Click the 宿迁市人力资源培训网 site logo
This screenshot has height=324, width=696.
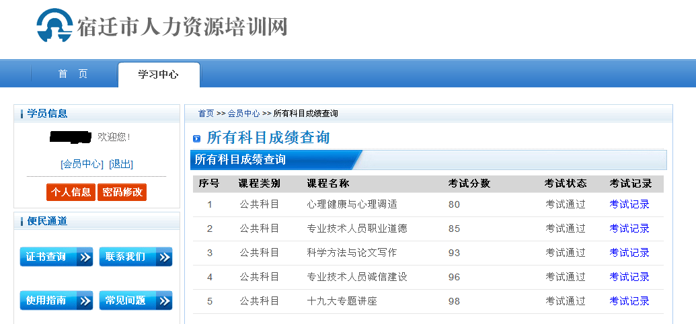[x=161, y=27]
